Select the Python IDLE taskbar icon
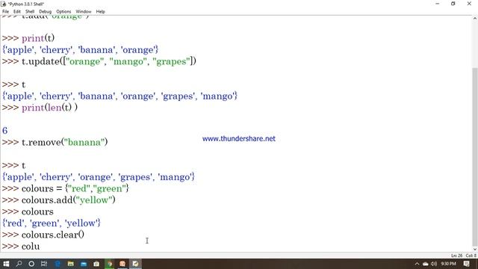 pos(135,264)
